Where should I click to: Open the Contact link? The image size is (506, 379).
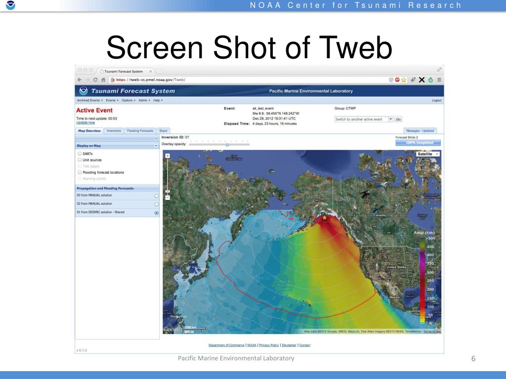point(304,345)
